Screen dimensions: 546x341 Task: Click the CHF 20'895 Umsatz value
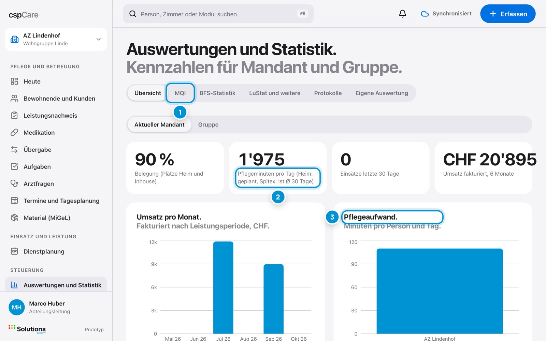(490, 159)
